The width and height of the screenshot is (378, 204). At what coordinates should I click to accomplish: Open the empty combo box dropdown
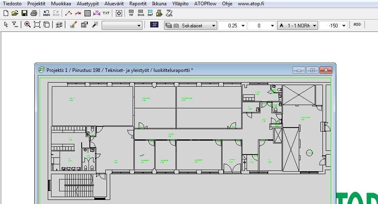(122, 25)
